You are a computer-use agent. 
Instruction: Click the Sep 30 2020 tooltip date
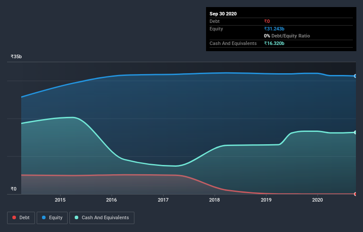coord(223,14)
